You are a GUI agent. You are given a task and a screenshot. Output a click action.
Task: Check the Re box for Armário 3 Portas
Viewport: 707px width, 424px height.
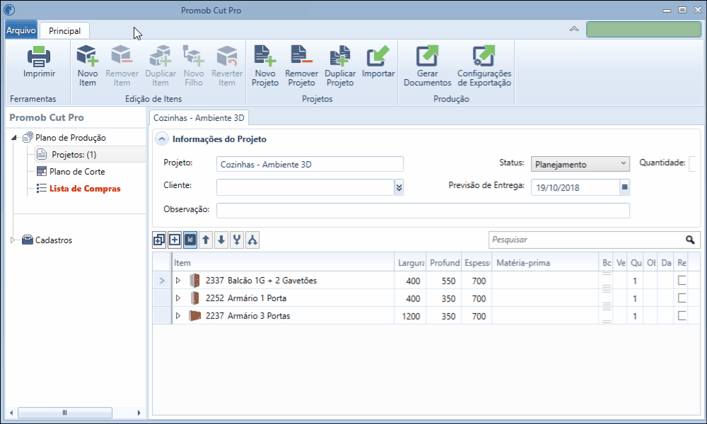[682, 315]
